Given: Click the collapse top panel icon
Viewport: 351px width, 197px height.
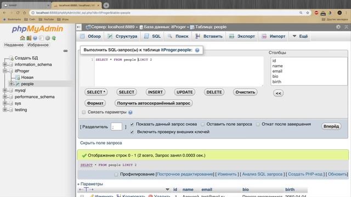Looking at the screenshot, I should coord(346,27).
